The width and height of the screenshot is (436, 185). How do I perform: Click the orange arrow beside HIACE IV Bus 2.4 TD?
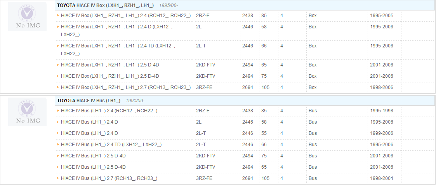[58, 144]
